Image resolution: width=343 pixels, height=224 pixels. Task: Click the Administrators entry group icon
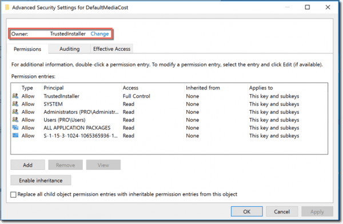point(15,112)
